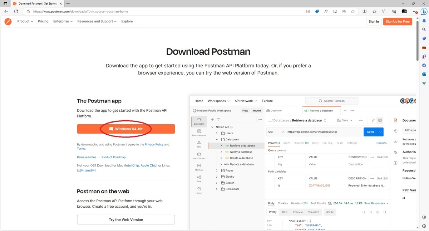Expand Resources and Support dropdown
Screen dimensions: 429x231
click(x=97, y=21)
